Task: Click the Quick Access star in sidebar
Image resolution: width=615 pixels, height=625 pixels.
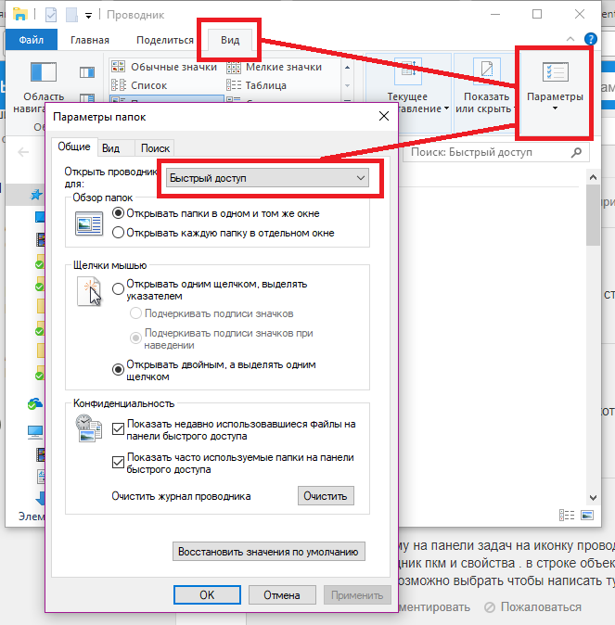Action: coord(36,195)
